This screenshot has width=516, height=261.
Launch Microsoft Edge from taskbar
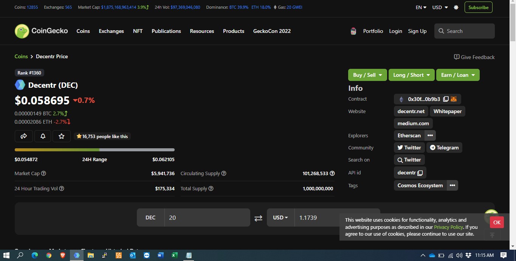(35, 255)
